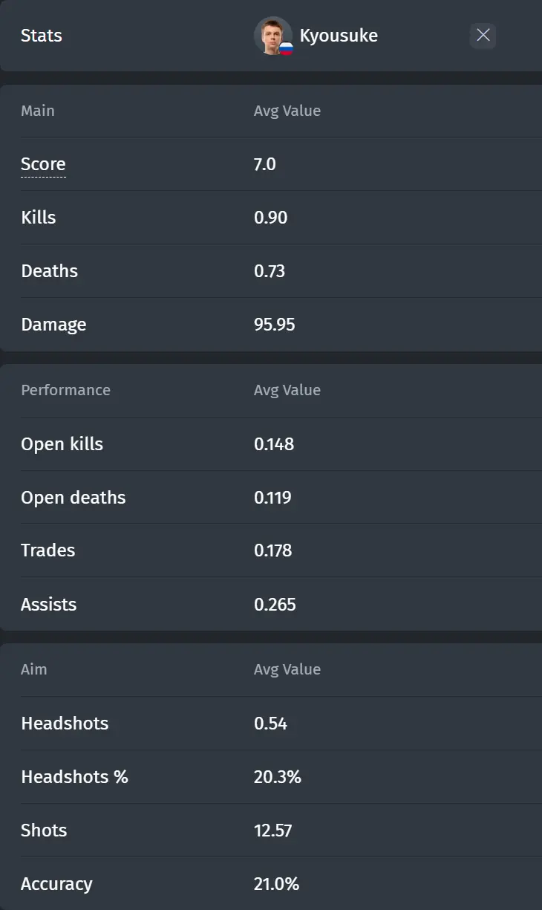
Task: Click the underlined Score label
Action: point(43,164)
